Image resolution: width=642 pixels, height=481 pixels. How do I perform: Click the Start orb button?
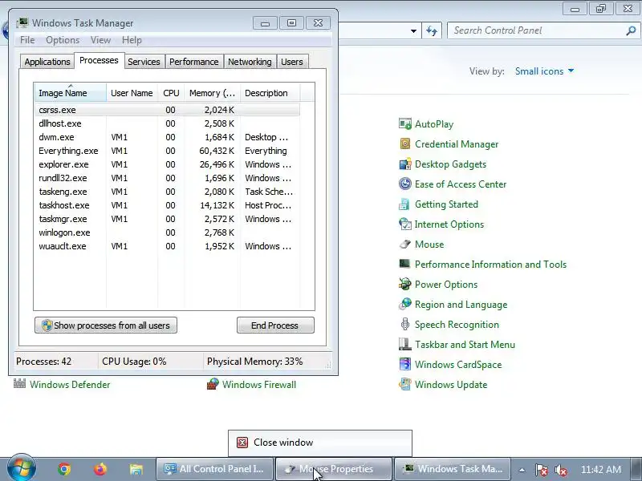22,469
